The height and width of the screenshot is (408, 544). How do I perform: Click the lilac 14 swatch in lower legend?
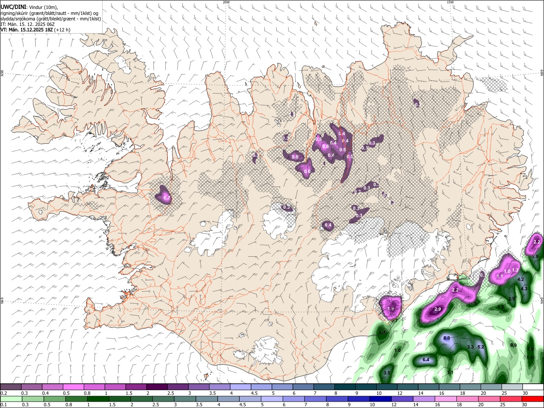tap(423, 399)
